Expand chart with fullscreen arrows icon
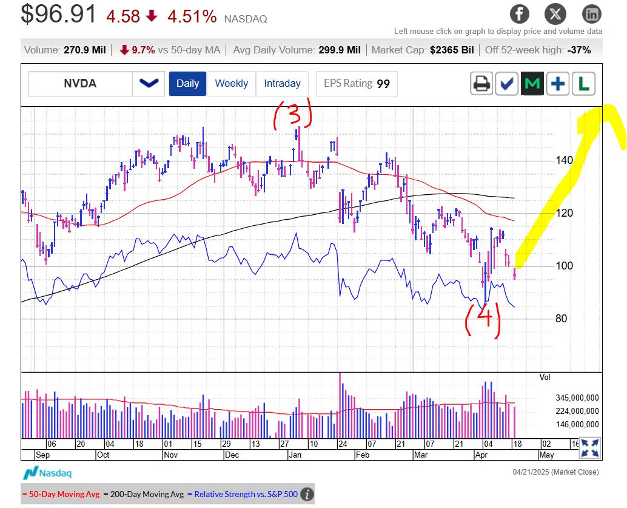The image size is (627, 508). pos(588,449)
